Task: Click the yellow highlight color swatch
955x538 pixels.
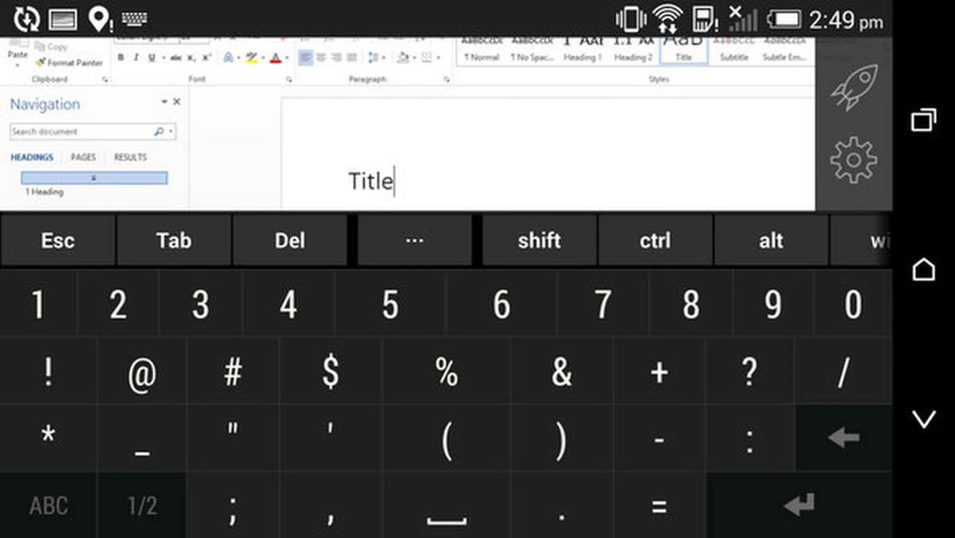Action: (x=251, y=61)
